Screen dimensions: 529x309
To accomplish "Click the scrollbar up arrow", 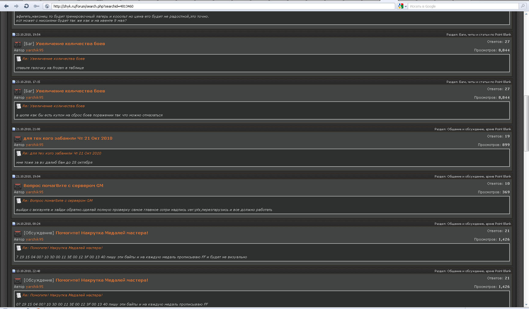I will point(526,14).
